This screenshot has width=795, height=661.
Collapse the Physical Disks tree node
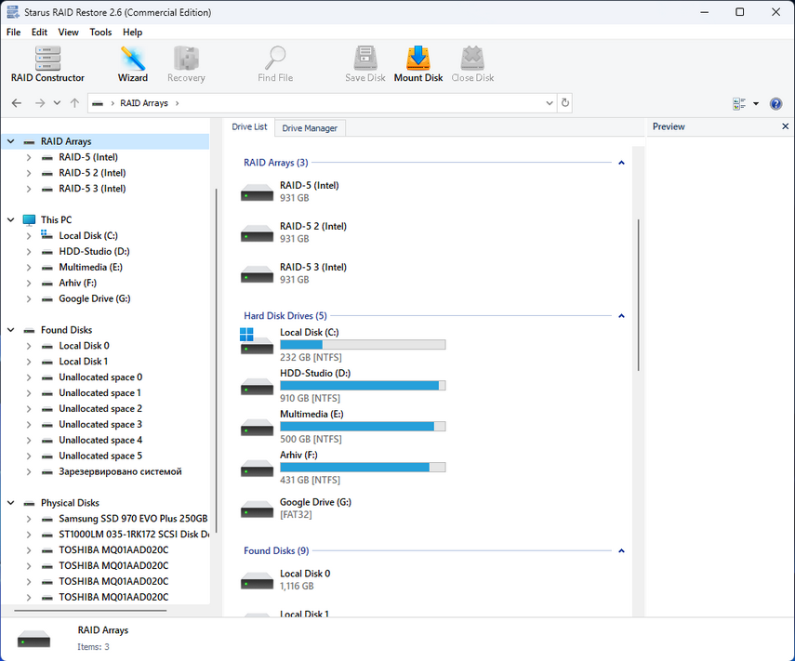pos(10,503)
